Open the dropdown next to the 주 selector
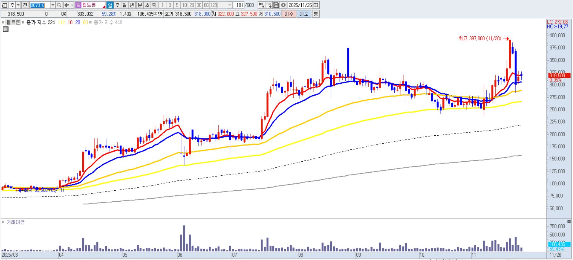The image size is (573, 260). click(x=18, y=5)
